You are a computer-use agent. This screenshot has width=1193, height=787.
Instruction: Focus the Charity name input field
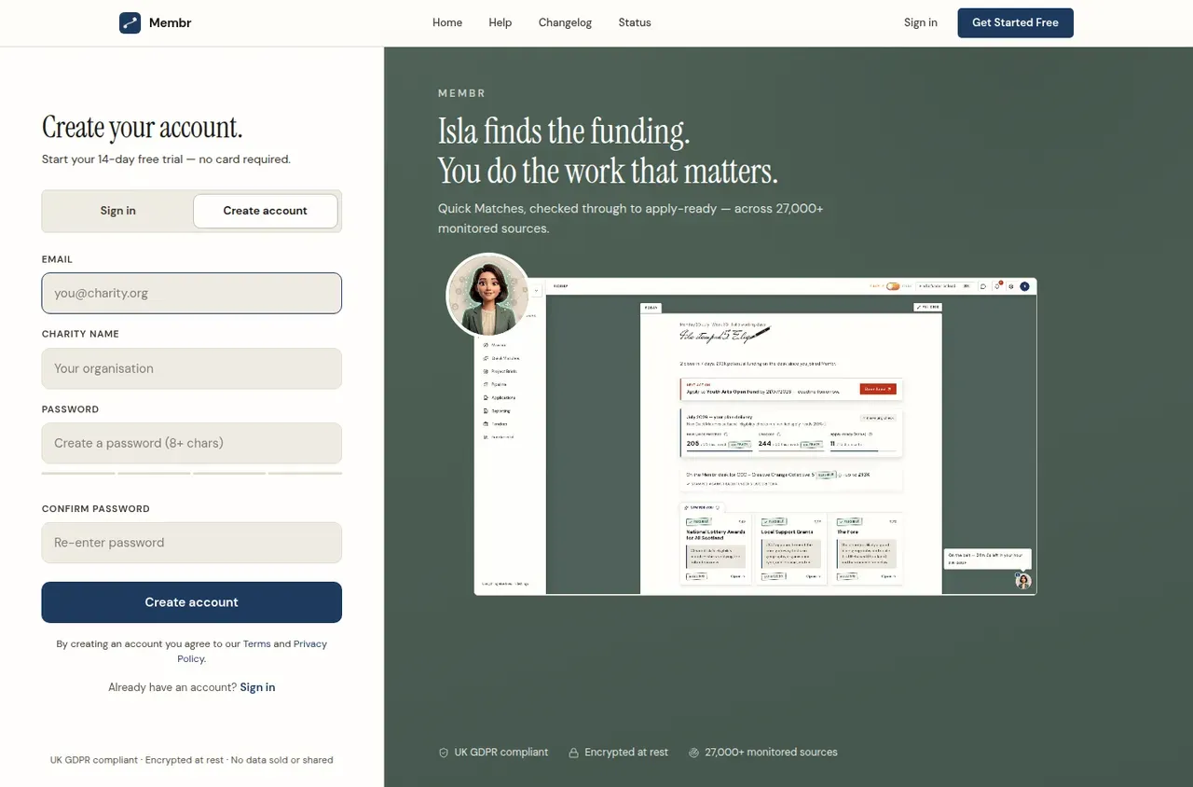[192, 368]
